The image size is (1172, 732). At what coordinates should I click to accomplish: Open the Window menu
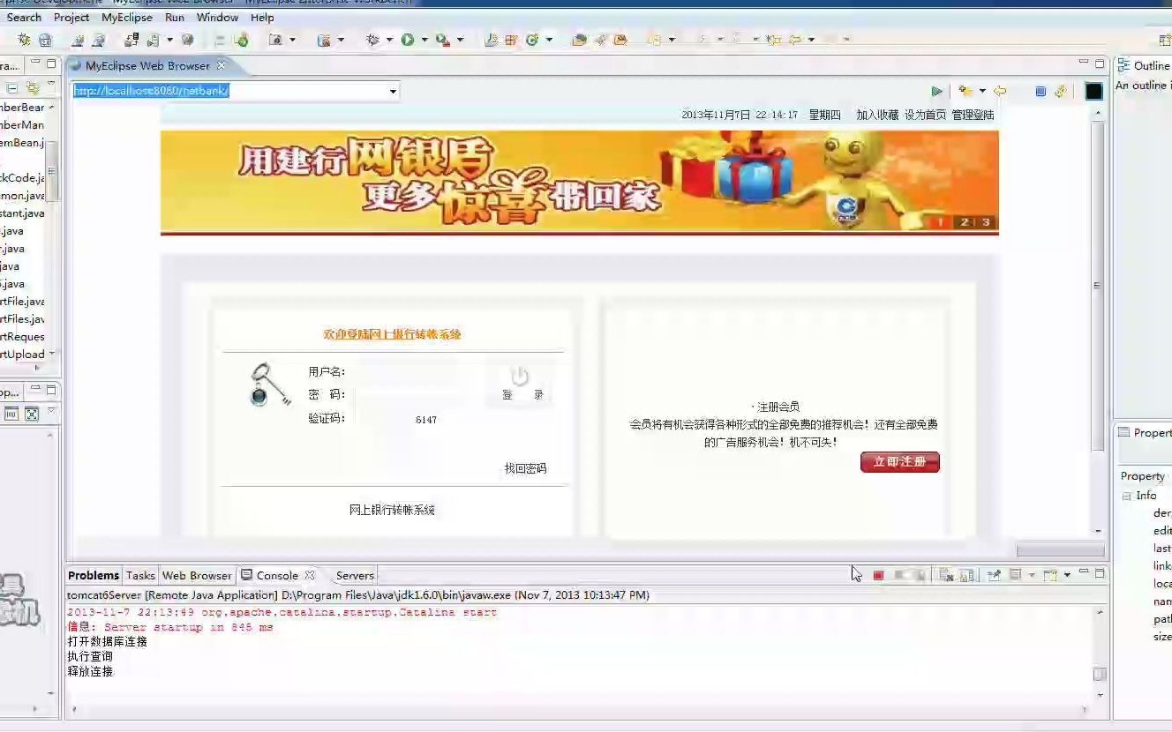(217, 17)
